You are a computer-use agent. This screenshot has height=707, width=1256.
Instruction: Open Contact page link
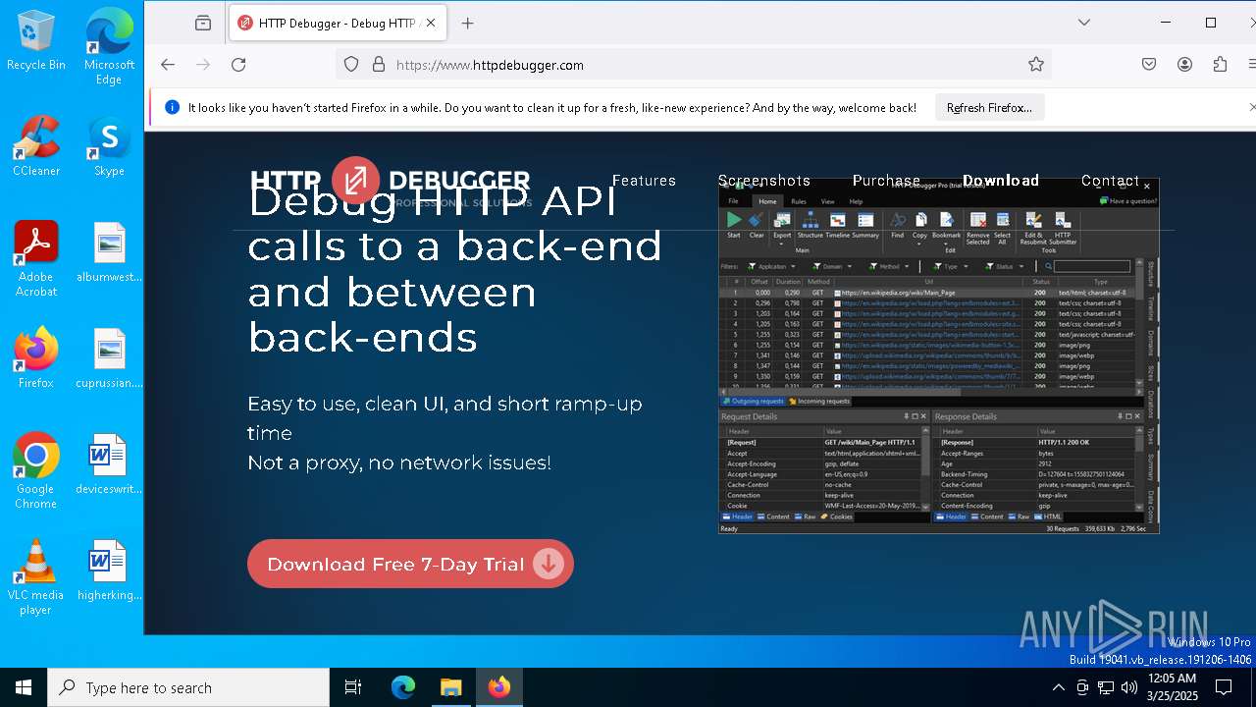coord(1110,181)
